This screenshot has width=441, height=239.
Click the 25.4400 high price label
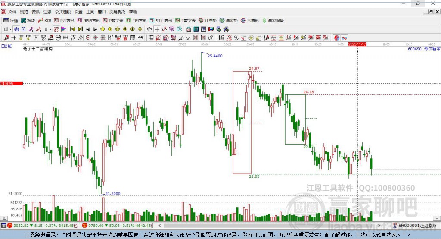pyautogui.click(x=215, y=56)
